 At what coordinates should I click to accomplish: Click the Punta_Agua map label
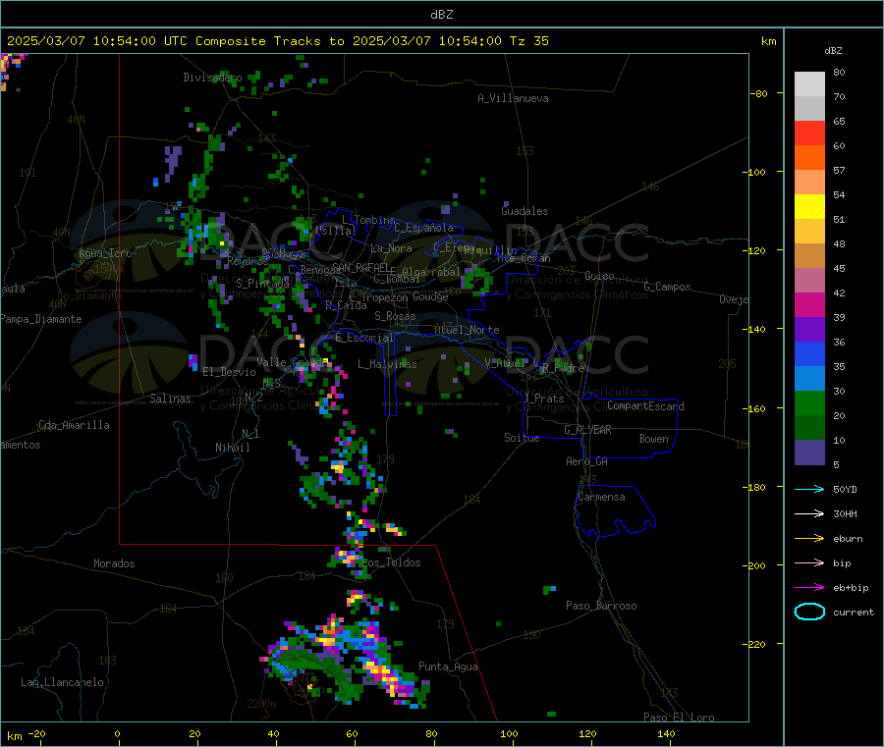(448, 667)
